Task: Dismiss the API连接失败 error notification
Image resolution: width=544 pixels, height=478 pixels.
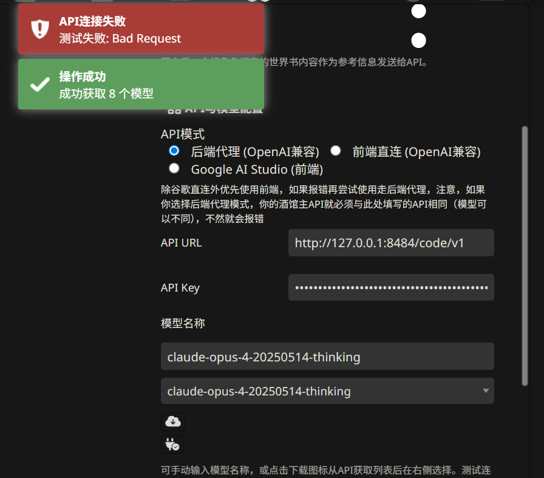Action: (141, 29)
